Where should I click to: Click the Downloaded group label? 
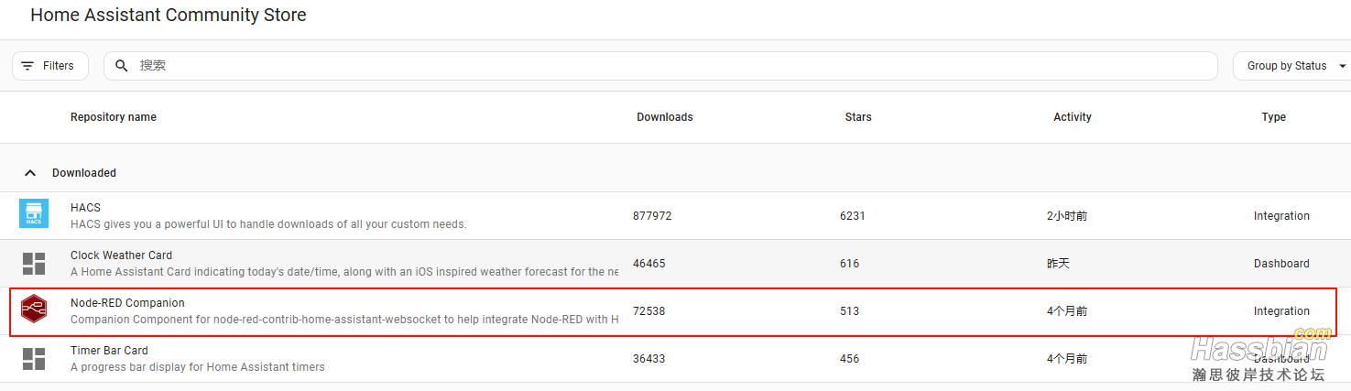click(84, 173)
